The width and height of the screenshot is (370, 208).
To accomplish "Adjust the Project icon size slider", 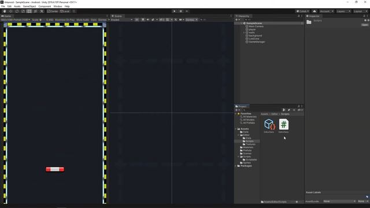I will tap(297, 202).
